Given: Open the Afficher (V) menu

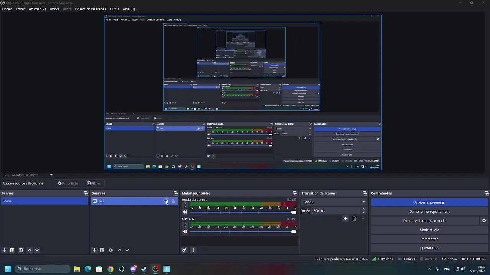Looking at the screenshot, I should pyautogui.click(x=37, y=9).
